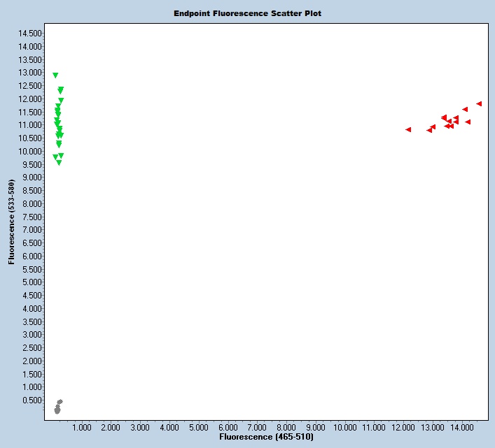Pick the green triangle near the 12.000 level
The width and height of the screenshot is (495, 448).
pyautogui.click(x=61, y=101)
